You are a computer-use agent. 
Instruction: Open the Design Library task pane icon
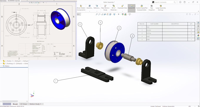[x=198, y=26]
